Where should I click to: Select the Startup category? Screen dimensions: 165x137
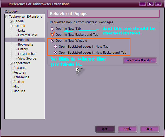(x=19, y=82)
